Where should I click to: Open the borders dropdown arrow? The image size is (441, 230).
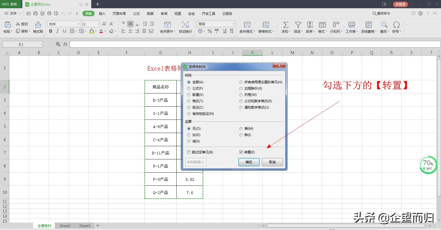[x=76, y=31]
